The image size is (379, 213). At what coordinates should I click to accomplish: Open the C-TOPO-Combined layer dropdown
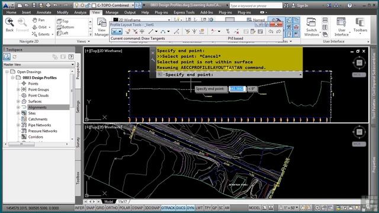coord(133,5)
